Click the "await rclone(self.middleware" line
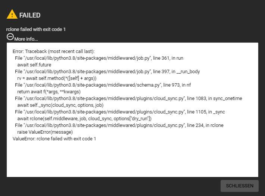265x196 pixels. click(84, 119)
